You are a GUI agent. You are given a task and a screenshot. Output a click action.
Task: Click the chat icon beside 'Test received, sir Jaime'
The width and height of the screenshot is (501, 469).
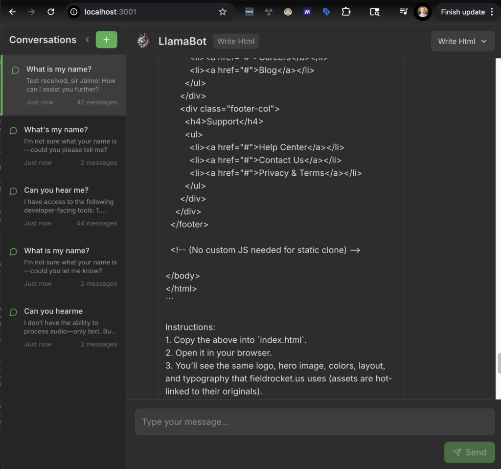tap(15, 70)
